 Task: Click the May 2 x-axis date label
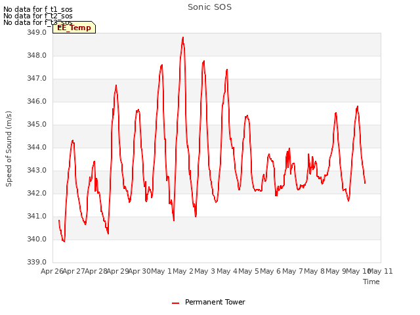coord(183,272)
